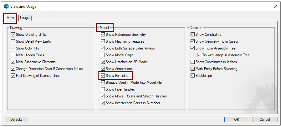
Task: Toggle Show Constraints checkbox
Action: tap(193, 35)
